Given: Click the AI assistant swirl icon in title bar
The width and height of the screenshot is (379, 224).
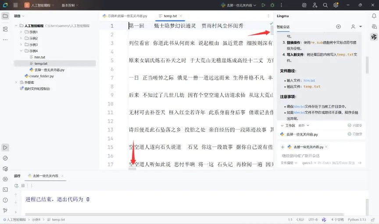Looking at the screenshot, I should point(304,5).
